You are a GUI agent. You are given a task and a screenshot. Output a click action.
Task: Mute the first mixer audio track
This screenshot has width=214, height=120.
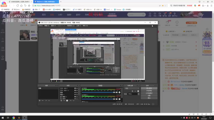pyautogui.click(x=117, y=92)
